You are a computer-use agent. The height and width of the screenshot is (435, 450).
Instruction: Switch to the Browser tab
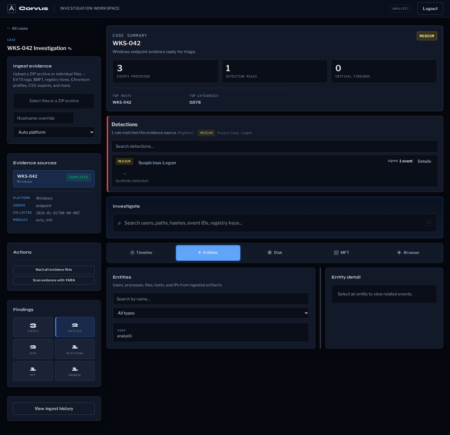click(x=408, y=253)
